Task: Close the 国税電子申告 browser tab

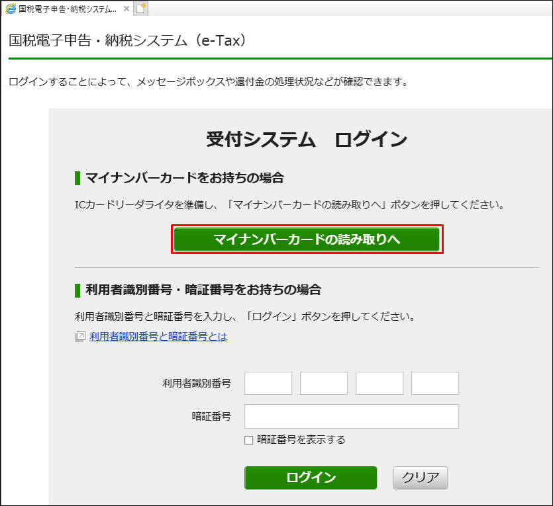Action: (126, 9)
